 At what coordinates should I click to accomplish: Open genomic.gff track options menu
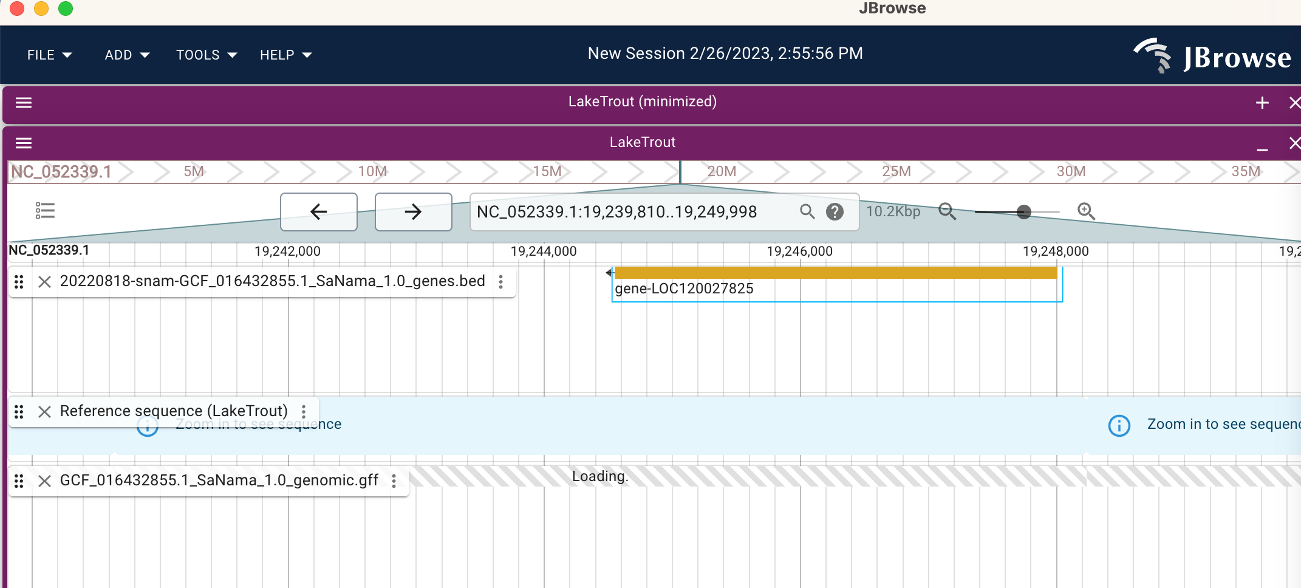[x=394, y=481]
